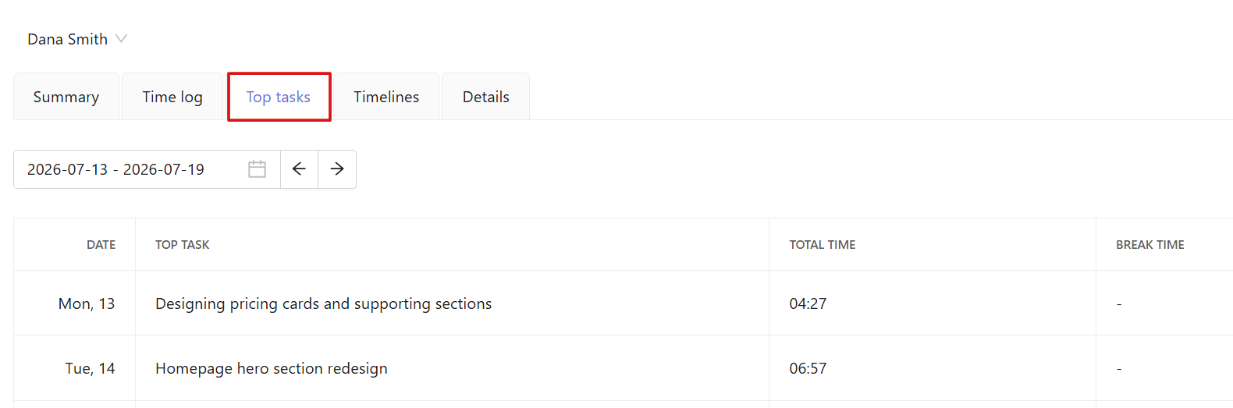The image size is (1233, 408).
Task: Select the Homepage hero section redesign row
Action: [623, 368]
